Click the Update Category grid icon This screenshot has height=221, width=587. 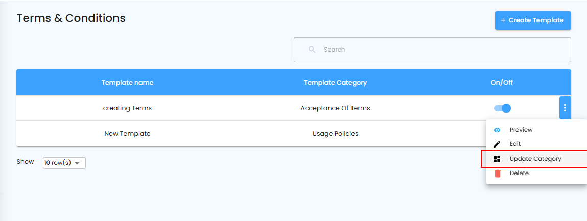(497, 159)
